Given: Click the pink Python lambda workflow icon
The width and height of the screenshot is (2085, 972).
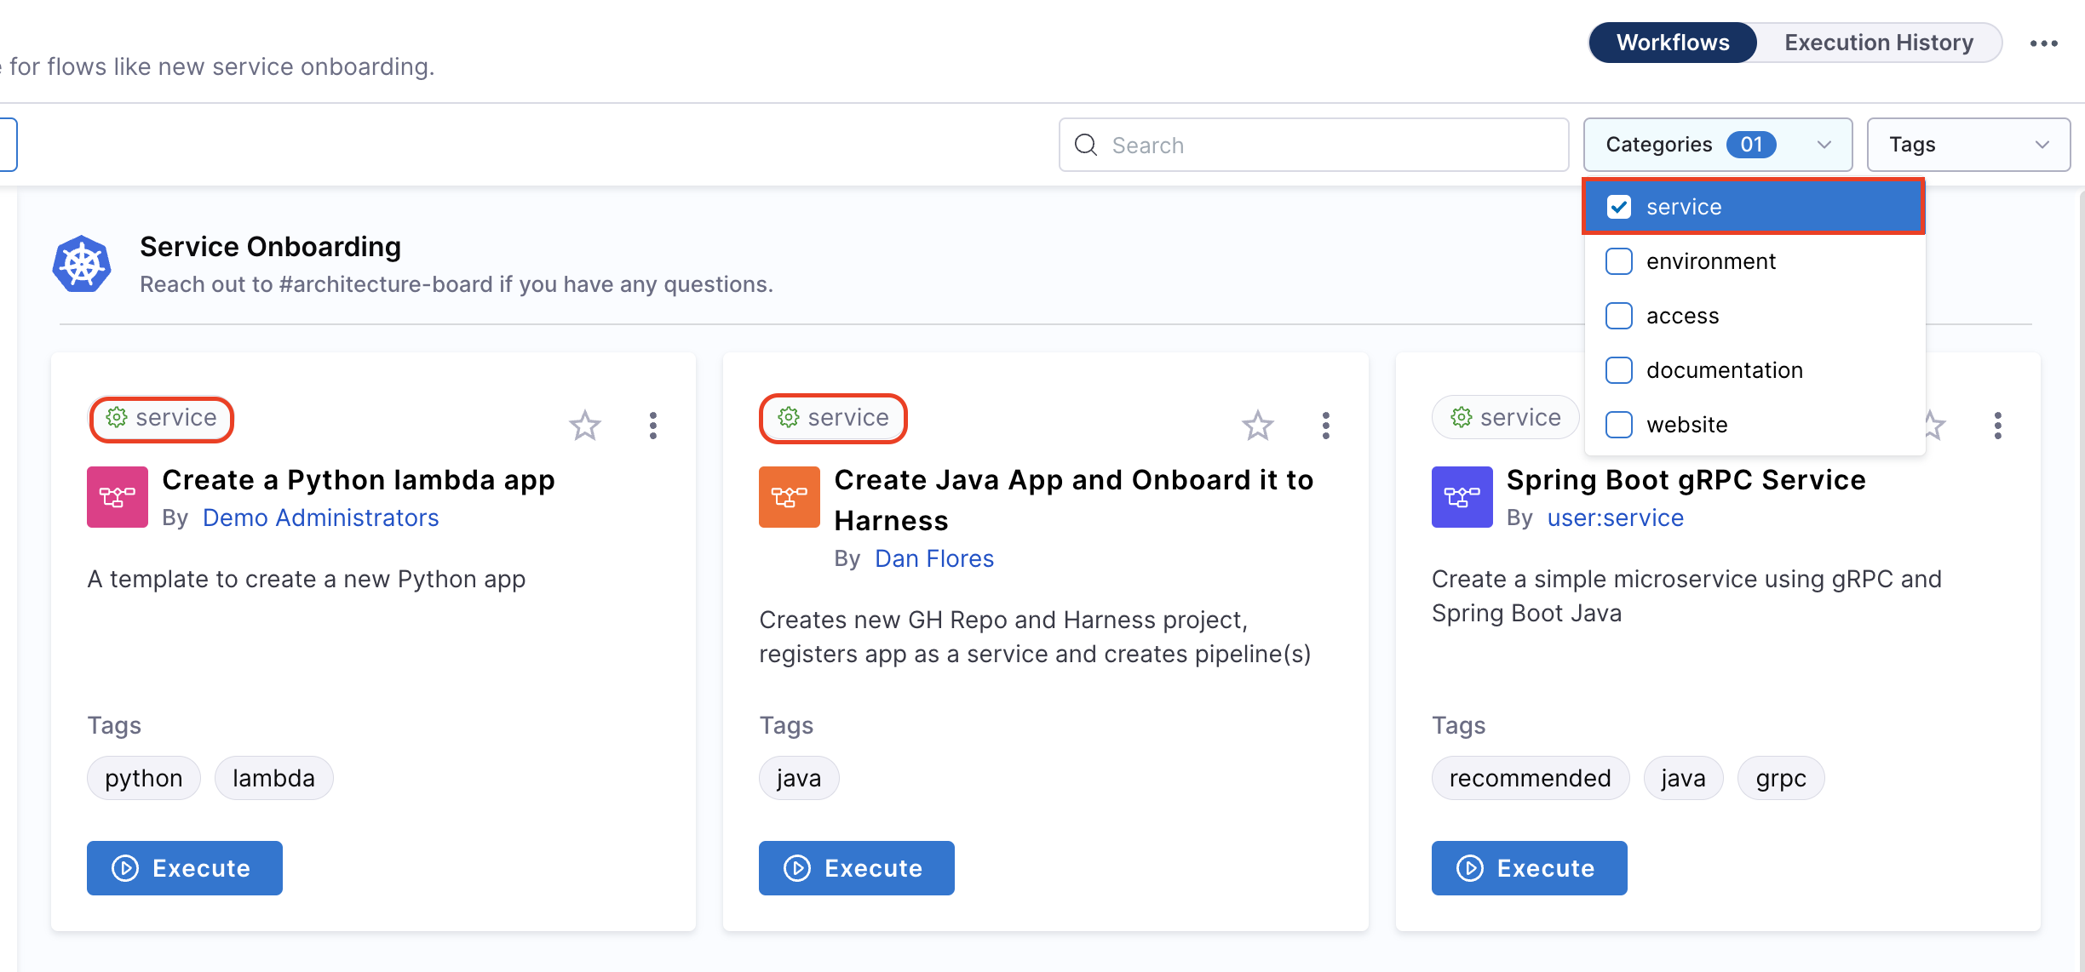Looking at the screenshot, I should 118,496.
